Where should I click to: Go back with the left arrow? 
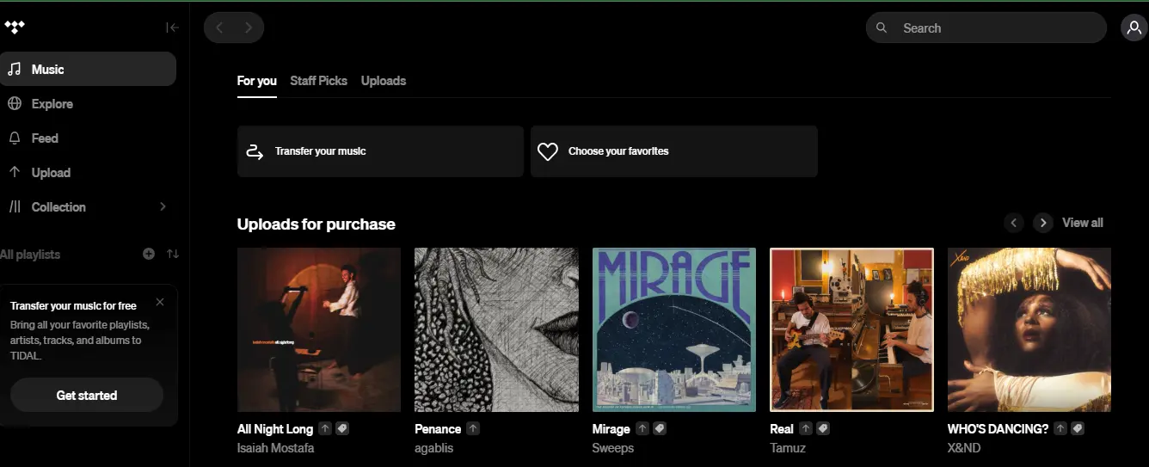[219, 28]
